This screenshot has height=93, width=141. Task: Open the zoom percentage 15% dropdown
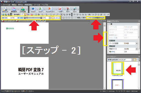[x=50, y=18]
